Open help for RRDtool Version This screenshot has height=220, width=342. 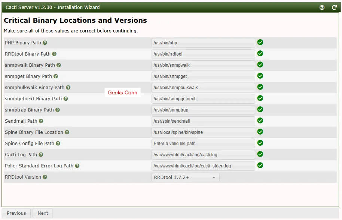(x=45, y=177)
